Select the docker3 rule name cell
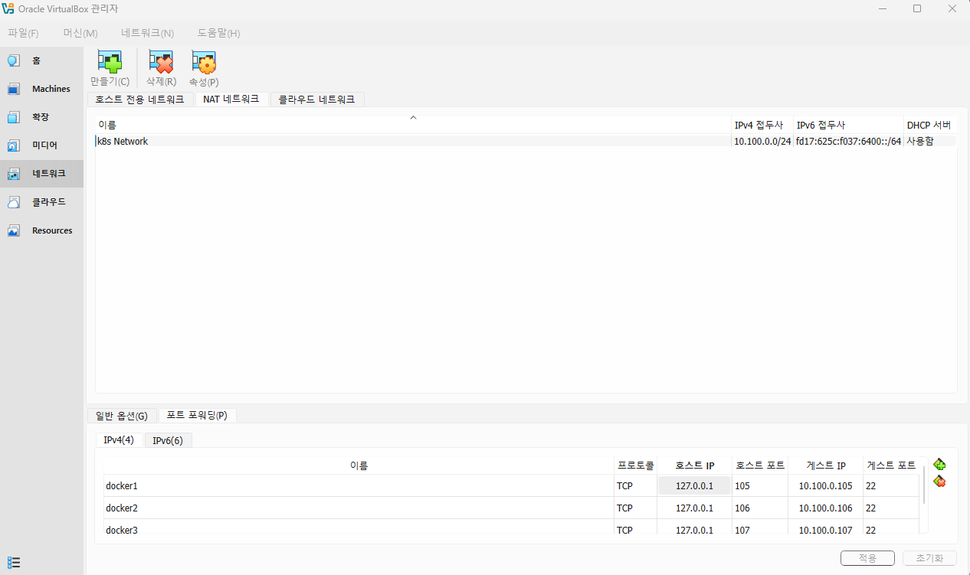 coord(359,528)
